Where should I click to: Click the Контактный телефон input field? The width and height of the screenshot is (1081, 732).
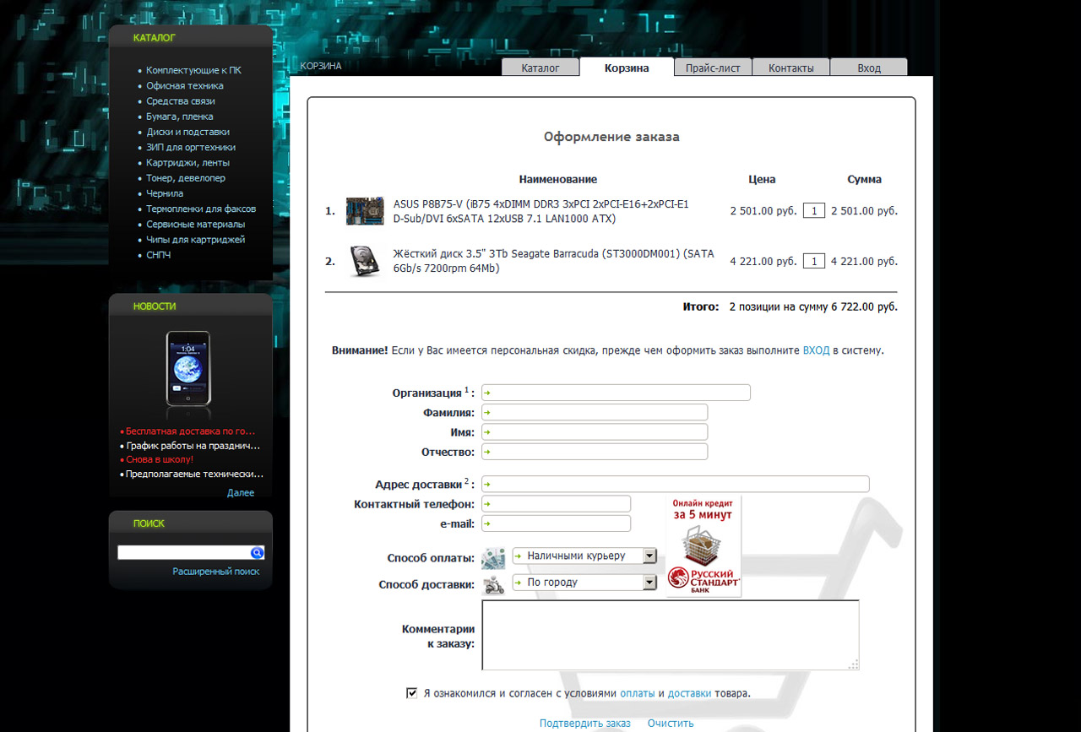(x=556, y=503)
